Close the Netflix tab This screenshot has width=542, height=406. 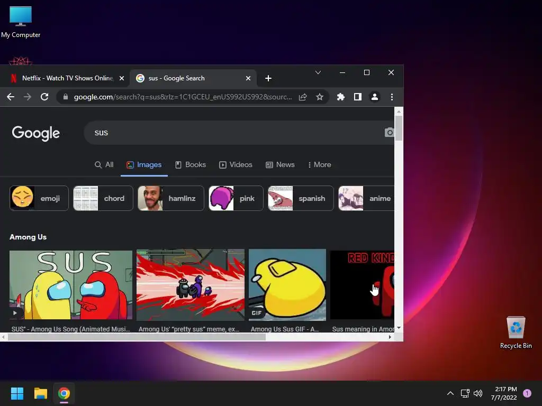click(122, 78)
